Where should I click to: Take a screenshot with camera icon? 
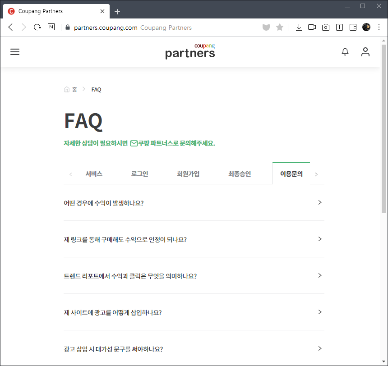coord(326,27)
